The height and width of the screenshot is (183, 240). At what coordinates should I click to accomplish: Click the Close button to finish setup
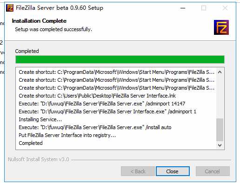(x=173, y=171)
